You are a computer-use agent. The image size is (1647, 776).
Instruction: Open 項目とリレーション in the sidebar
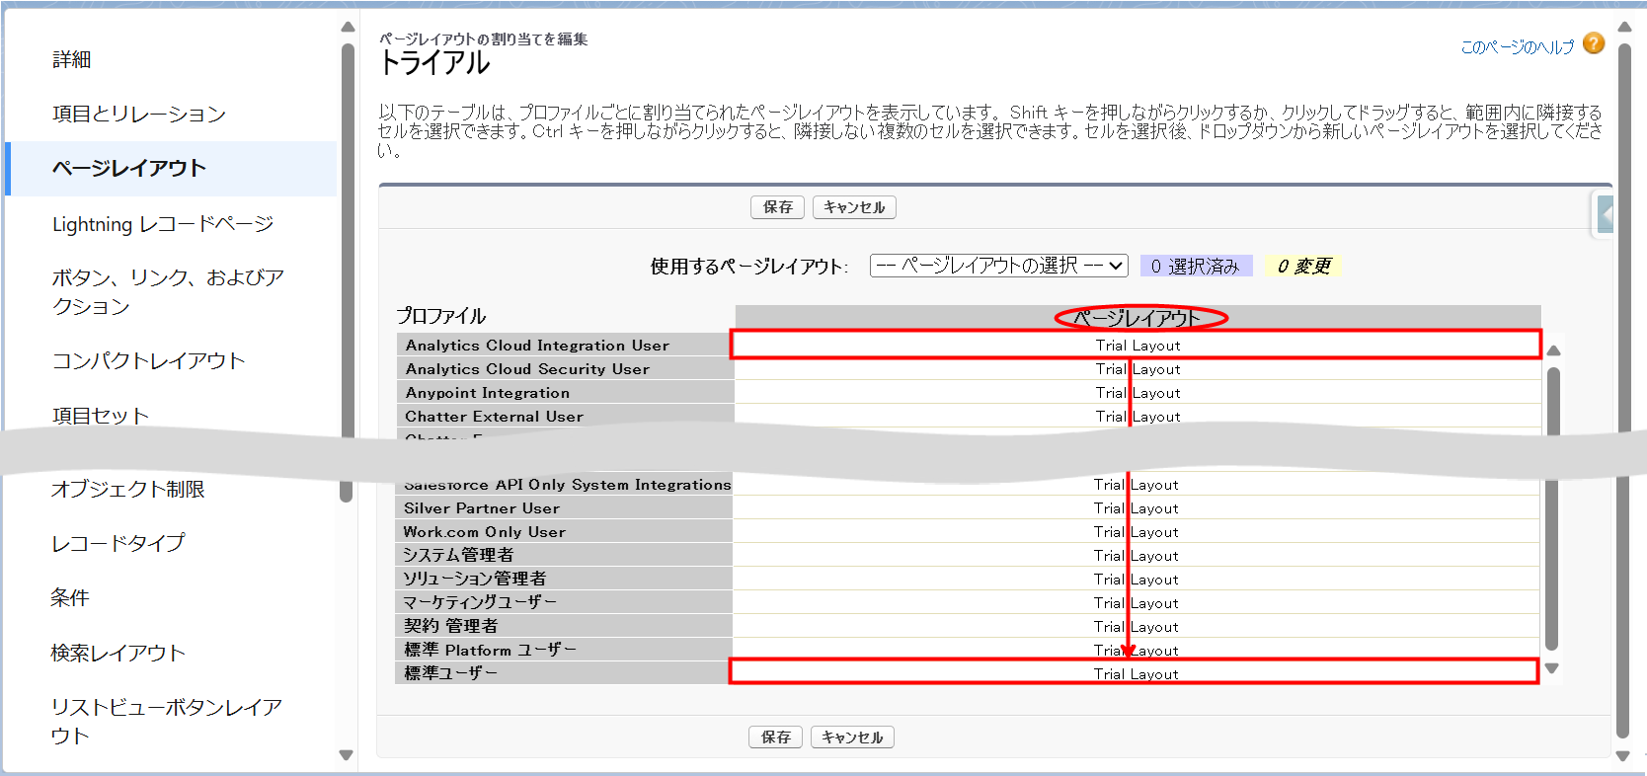coord(139,114)
